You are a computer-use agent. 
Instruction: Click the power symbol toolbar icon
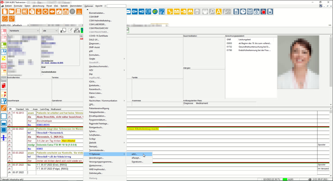45,12
